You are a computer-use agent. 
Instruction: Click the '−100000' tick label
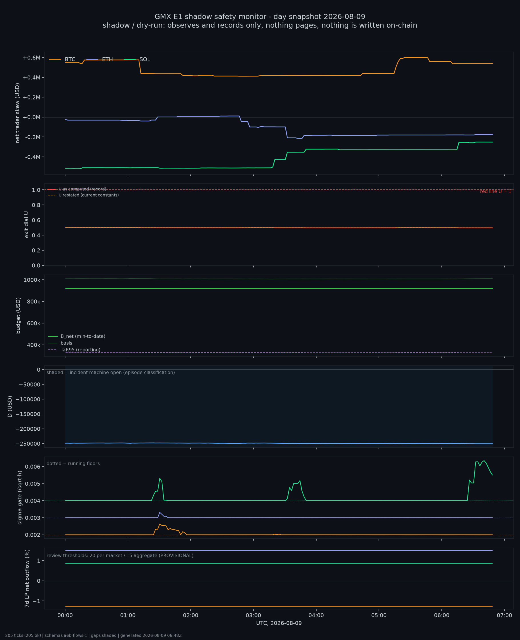click(x=28, y=399)
